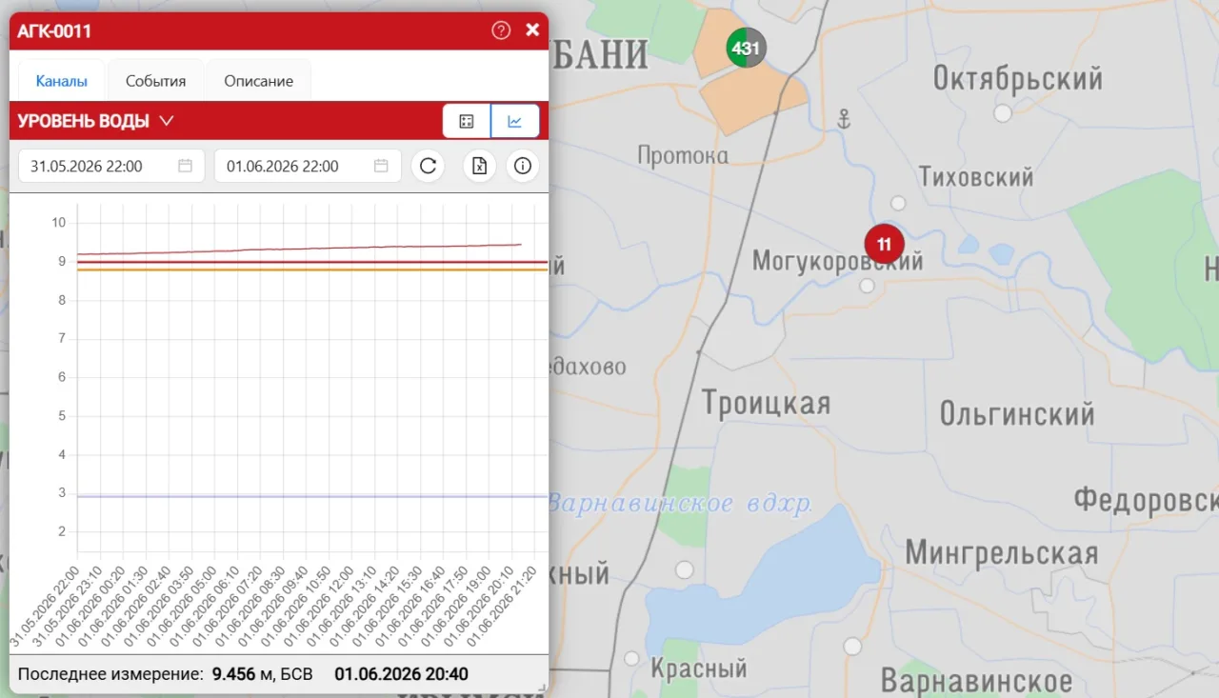The height and width of the screenshot is (698, 1219).
Task: Select the station dot near Красный
Action: 631,658
